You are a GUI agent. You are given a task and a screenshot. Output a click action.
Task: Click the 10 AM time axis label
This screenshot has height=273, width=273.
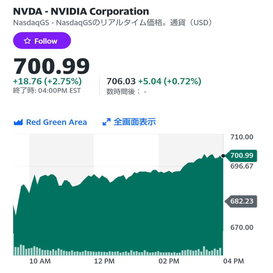click(x=40, y=261)
